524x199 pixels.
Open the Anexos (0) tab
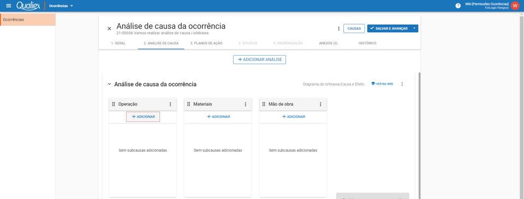tap(328, 44)
